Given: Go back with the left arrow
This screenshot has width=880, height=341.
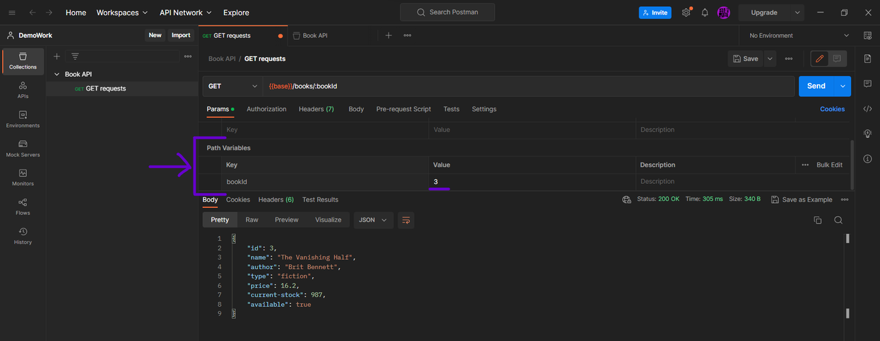Looking at the screenshot, I should (x=32, y=12).
